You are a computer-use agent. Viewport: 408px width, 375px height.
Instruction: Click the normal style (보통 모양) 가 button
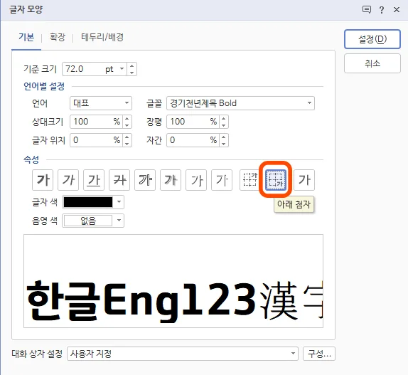304,180
